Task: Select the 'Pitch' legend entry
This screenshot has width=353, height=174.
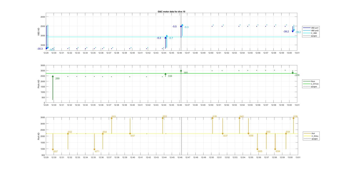Action: (x=309, y=81)
